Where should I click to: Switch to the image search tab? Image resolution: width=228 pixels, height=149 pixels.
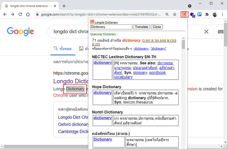coord(84,49)
